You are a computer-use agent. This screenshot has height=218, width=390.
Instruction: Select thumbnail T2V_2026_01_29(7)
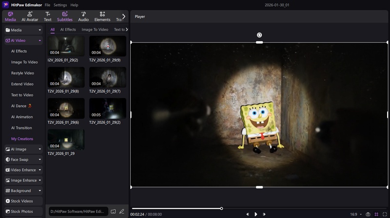108,77
